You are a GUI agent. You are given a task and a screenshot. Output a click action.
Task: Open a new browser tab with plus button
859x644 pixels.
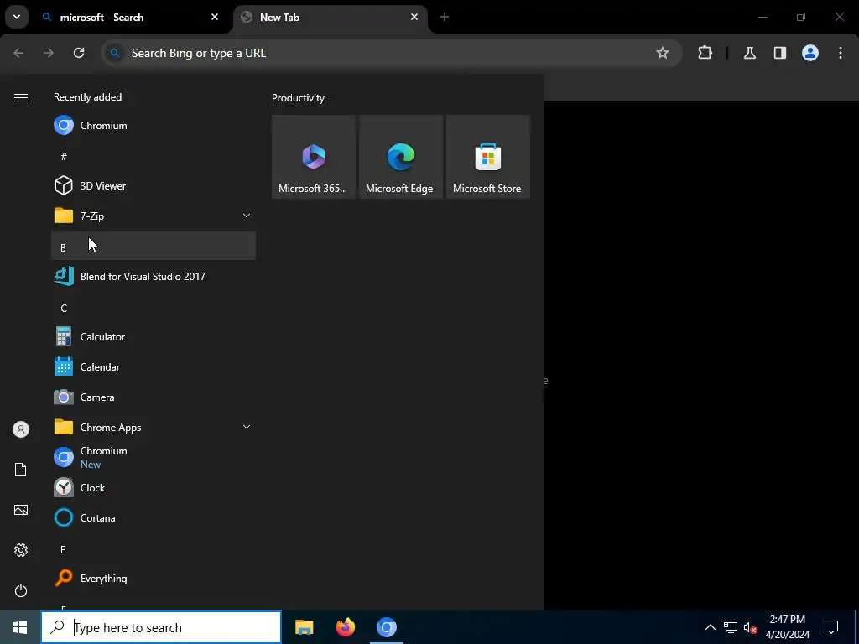[x=445, y=17]
